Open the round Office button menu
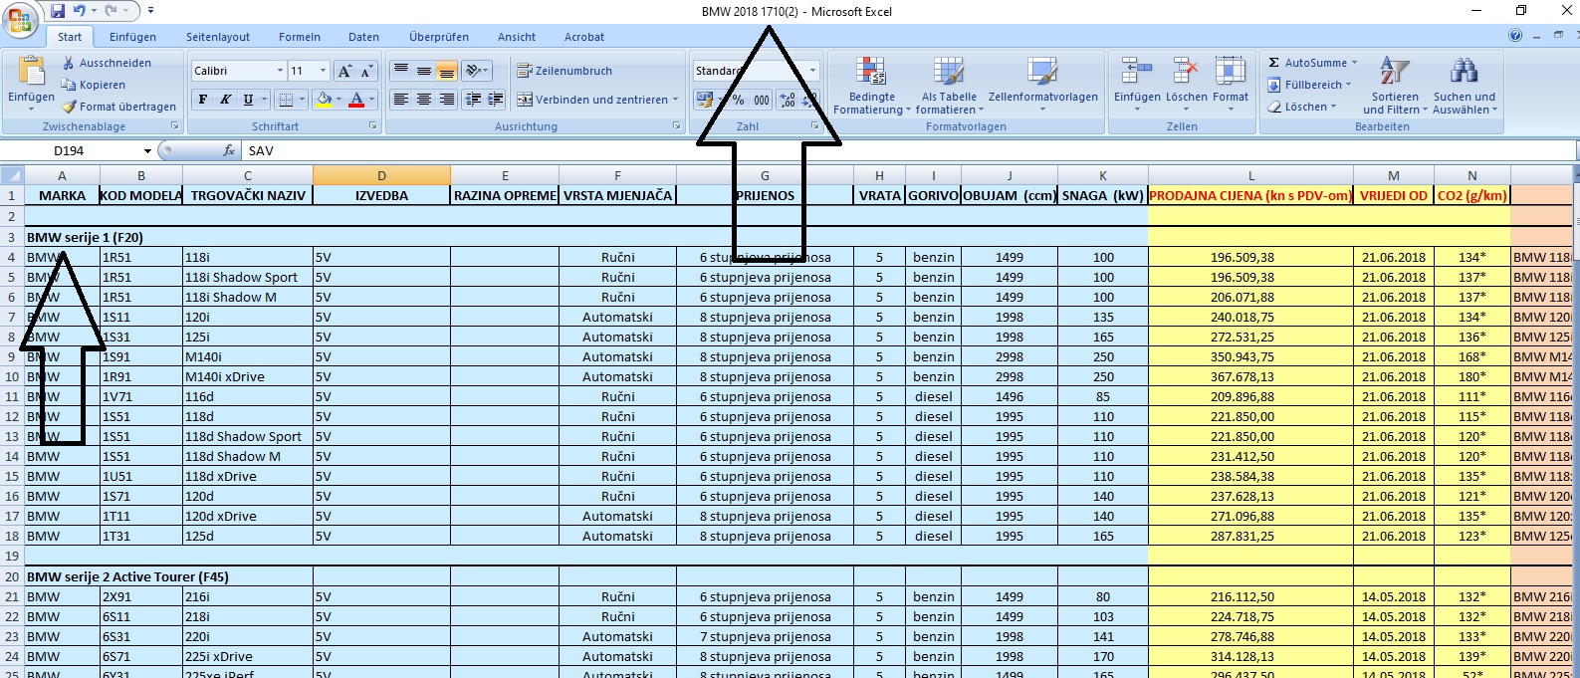This screenshot has height=678, width=1580. coord(20,19)
